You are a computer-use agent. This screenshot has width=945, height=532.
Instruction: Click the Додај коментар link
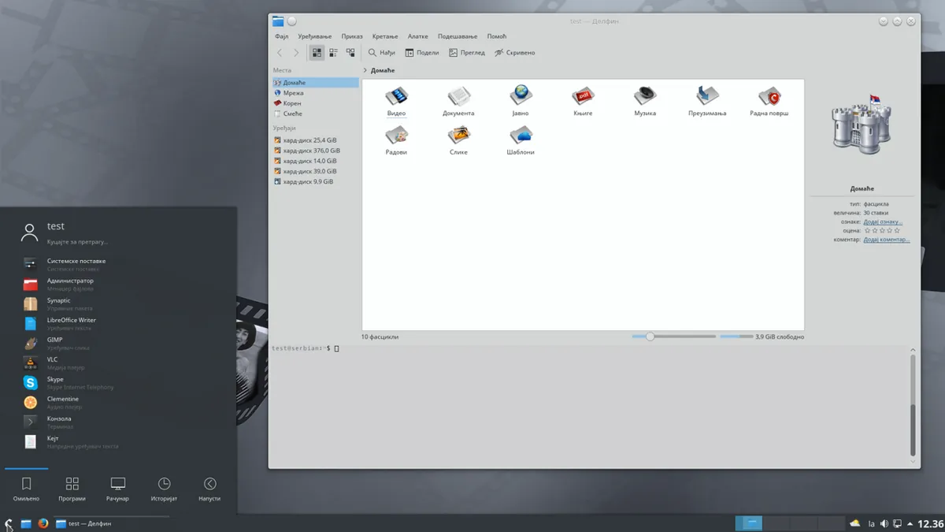887,240
